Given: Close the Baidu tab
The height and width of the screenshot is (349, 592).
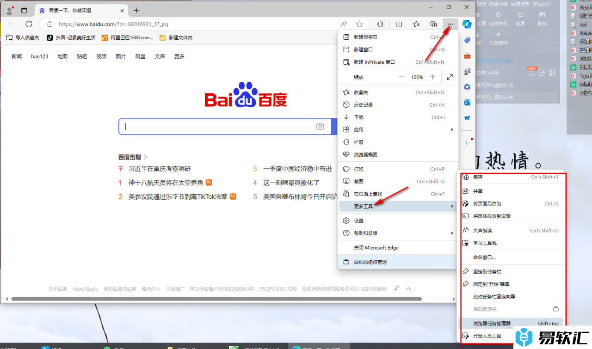Looking at the screenshot, I should point(123,10).
